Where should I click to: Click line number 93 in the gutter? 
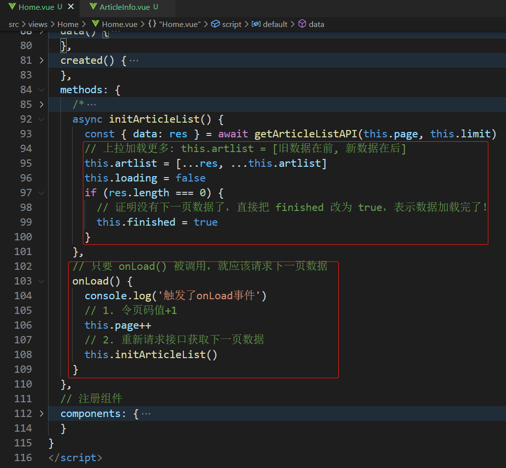pyautogui.click(x=26, y=134)
